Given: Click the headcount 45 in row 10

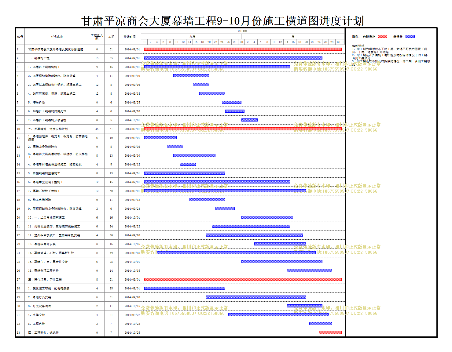Looking at the screenshot, I should coord(97,129).
